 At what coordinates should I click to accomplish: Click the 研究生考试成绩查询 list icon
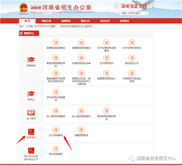click(56, 92)
